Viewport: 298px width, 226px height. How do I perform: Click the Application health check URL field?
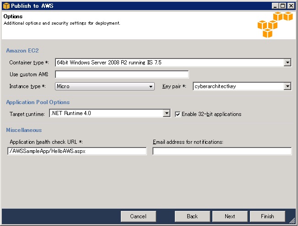pos(77,151)
